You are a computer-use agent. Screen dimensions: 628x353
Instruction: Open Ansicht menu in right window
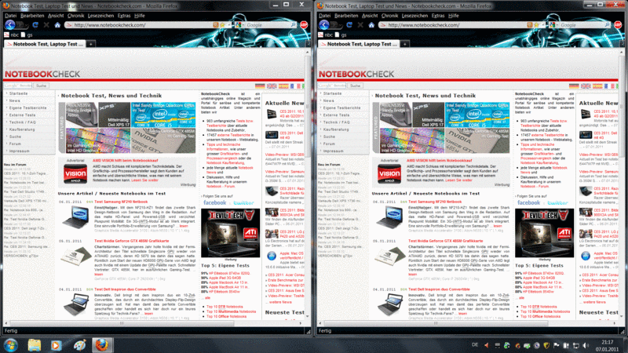[370, 16]
